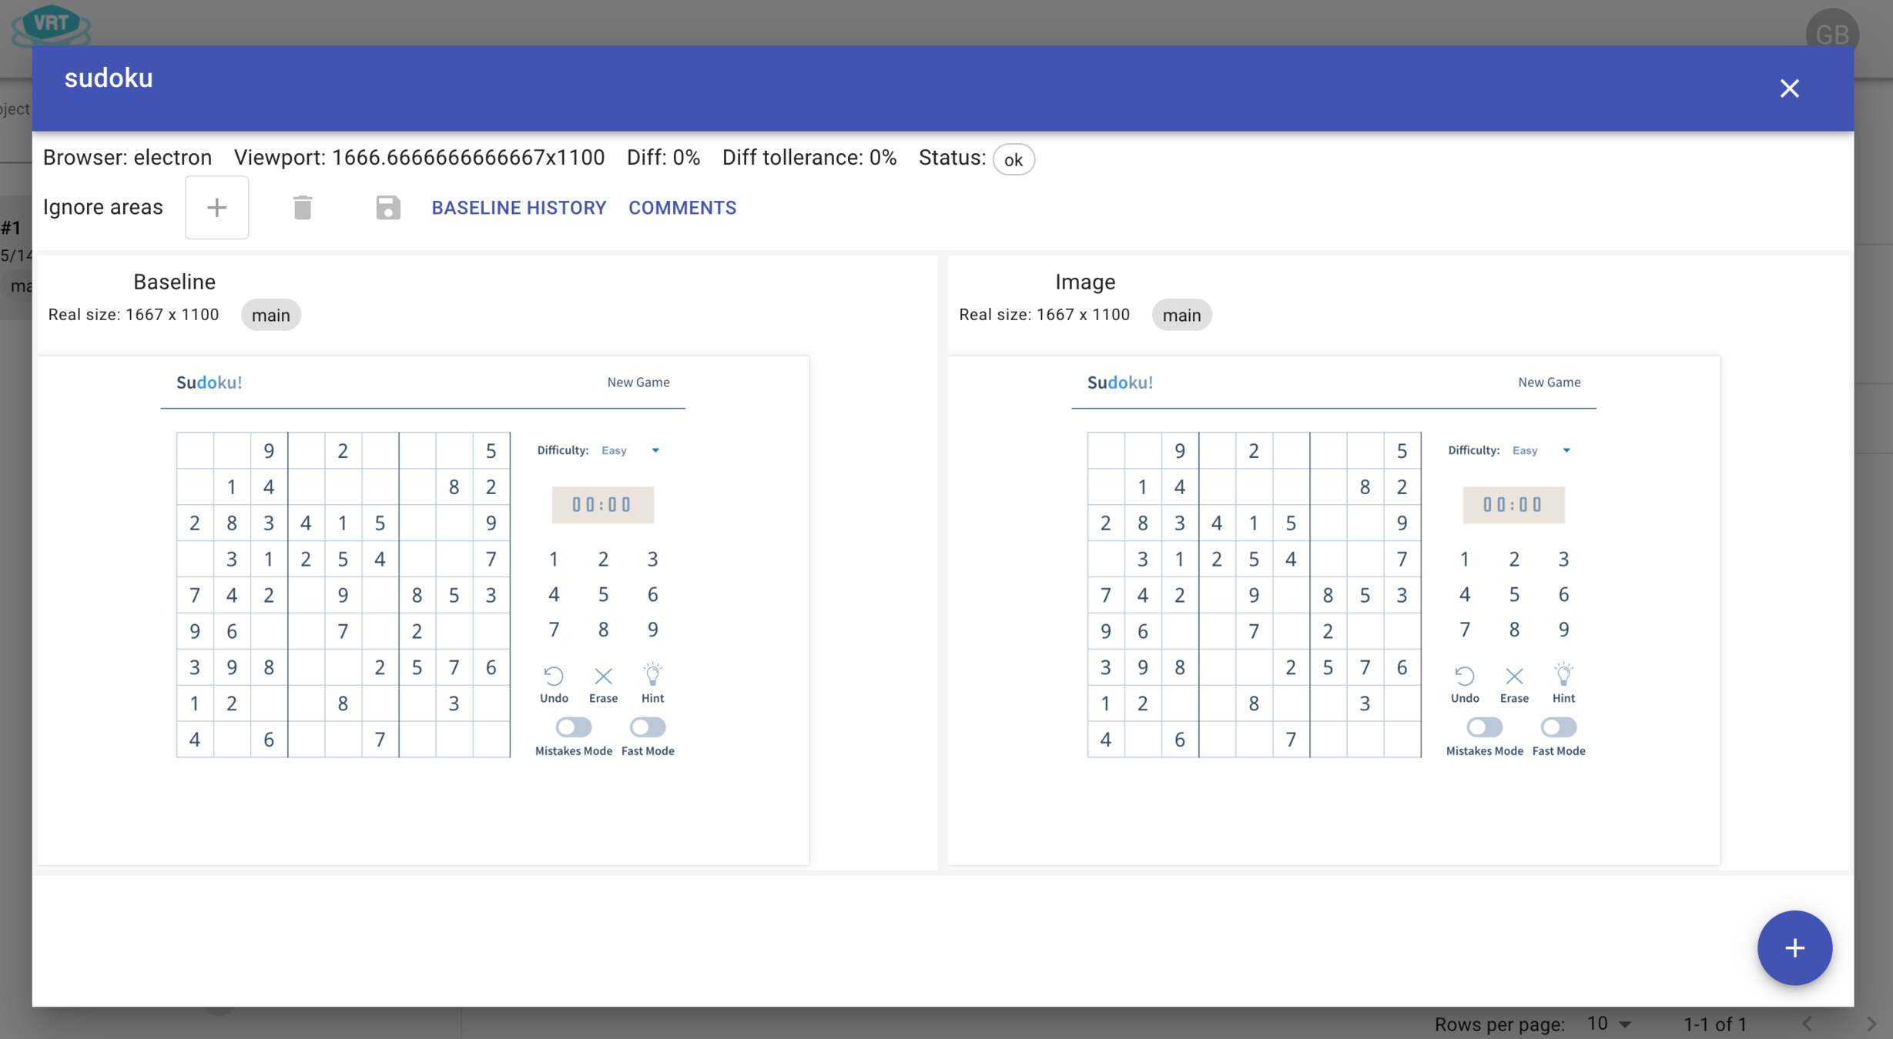Viewport: 1893px width, 1039px height.
Task: Open Difficulty Easy dropdown in Image panel
Action: coord(1541,450)
